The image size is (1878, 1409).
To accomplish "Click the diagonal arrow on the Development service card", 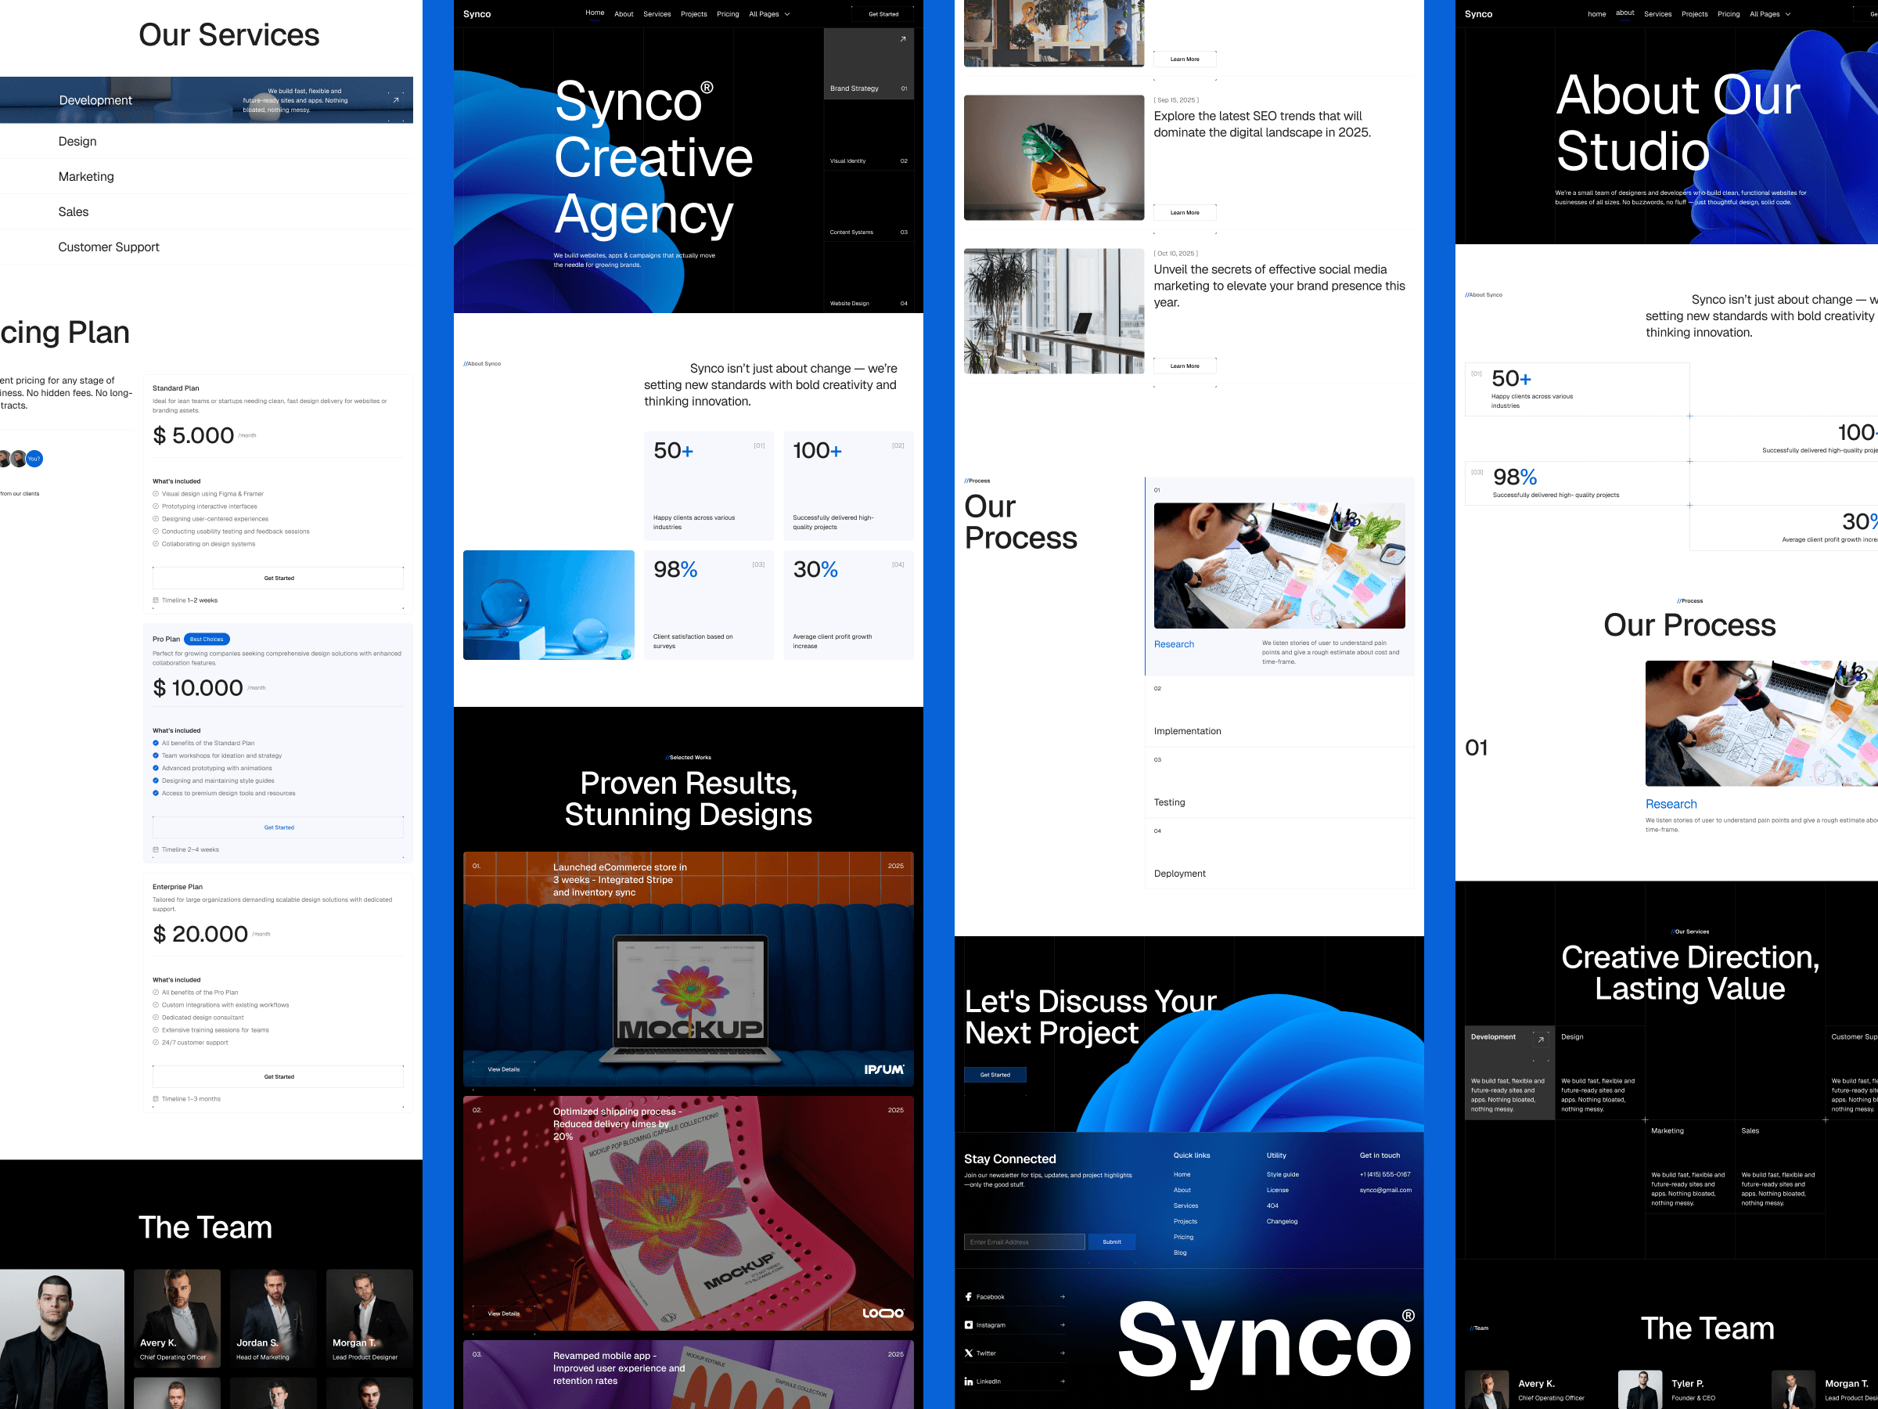I will click(x=395, y=99).
